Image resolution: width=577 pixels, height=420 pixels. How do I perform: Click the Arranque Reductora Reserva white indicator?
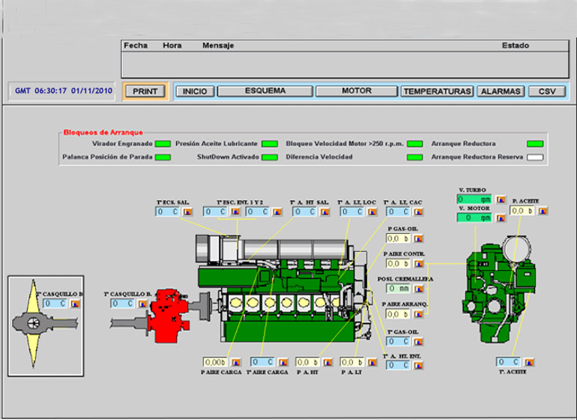534,157
